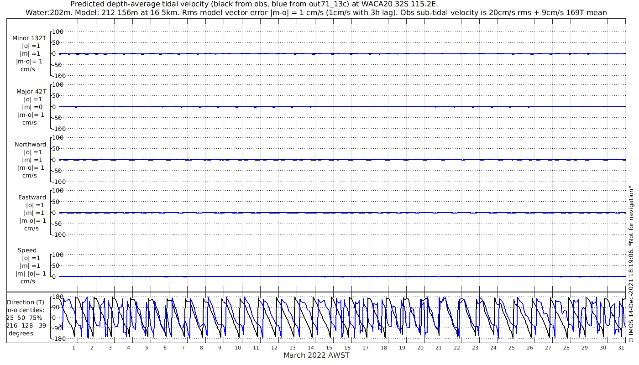
Task: Click '|m| =1' under Eastward
Action: (x=35, y=213)
